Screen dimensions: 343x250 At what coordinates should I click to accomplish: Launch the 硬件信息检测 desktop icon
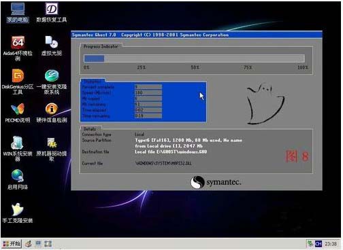[x=52, y=113]
